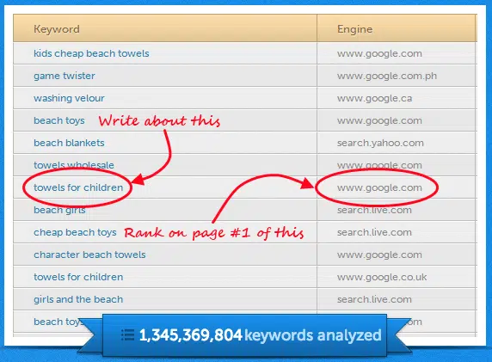This screenshot has width=492, height=362.
Task: Click the 'girls and the beach' keyword
Action: 78,299
